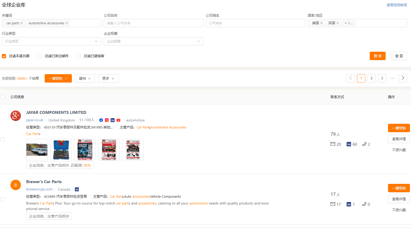
Task: Open JAYAR's Instagram icon
Action: (x=107, y=120)
